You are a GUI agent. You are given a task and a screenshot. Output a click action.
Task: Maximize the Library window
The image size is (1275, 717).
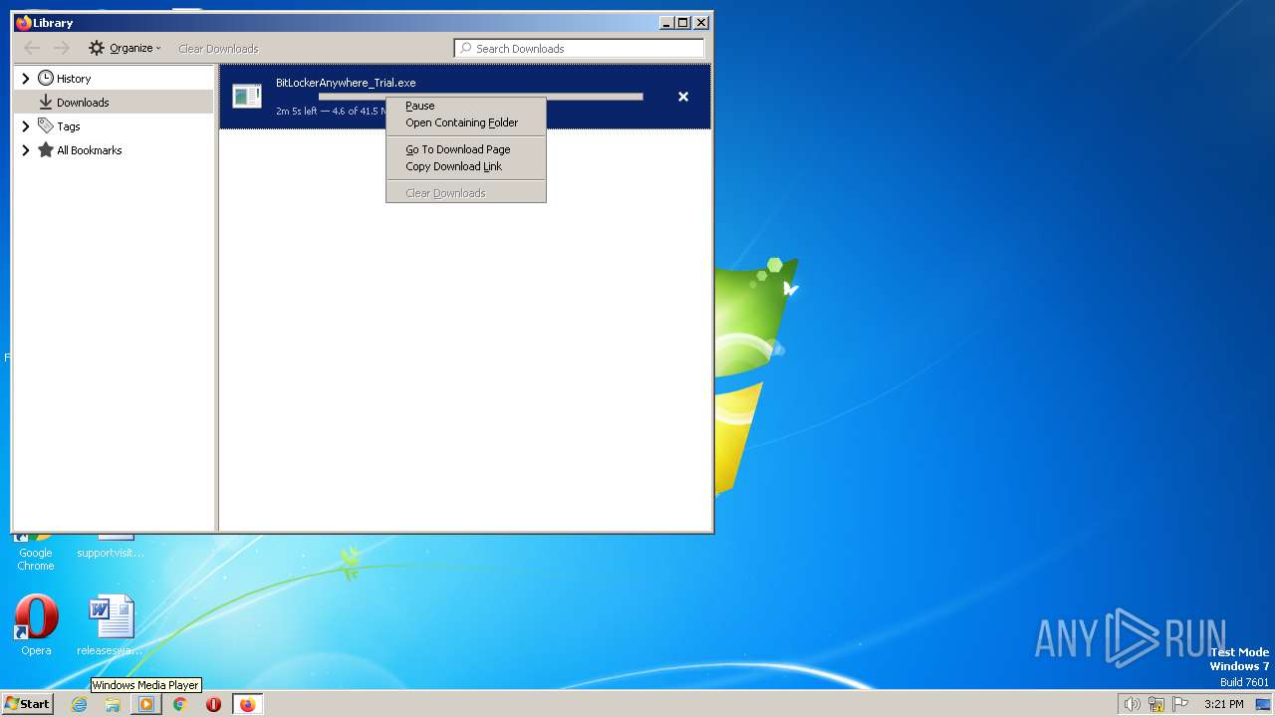[683, 22]
